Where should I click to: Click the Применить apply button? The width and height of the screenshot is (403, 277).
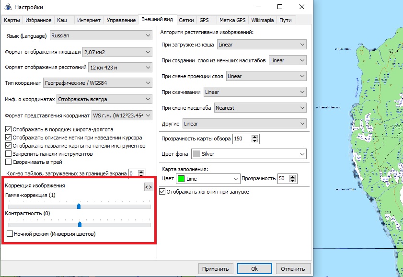pyautogui.click(x=218, y=268)
